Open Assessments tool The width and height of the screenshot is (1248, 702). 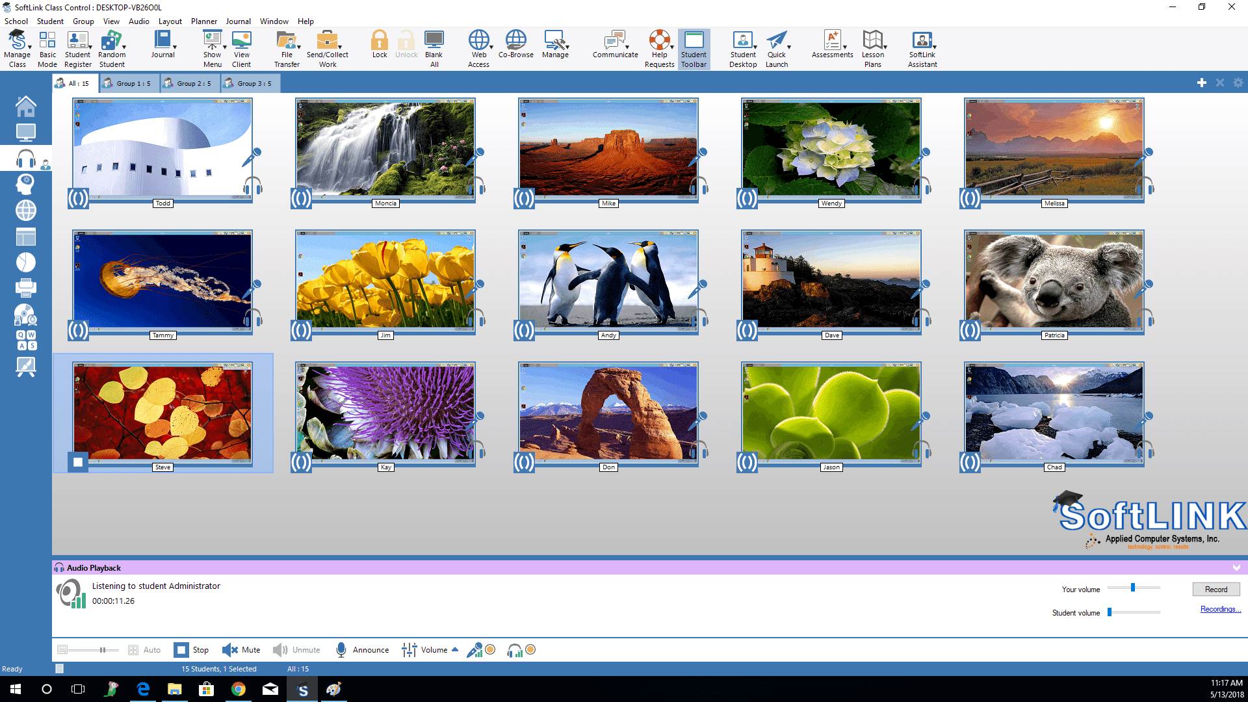pos(832,44)
